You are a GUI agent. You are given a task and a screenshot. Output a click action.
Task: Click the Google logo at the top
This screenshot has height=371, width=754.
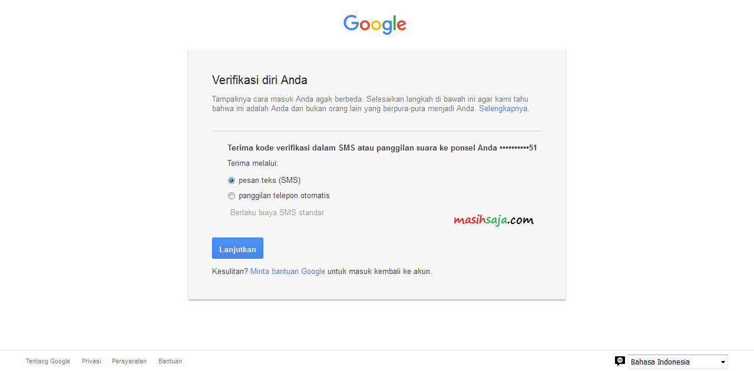(375, 24)
